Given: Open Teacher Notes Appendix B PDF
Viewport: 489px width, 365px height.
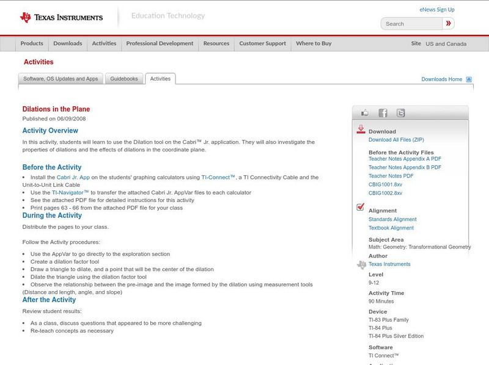Looking at the screenshot, I should 405,167.
